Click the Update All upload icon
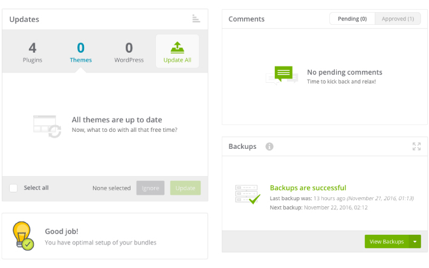 [x=177, y=47]
